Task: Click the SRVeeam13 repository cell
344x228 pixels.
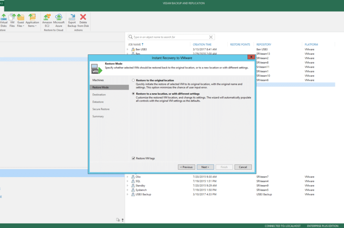Action: (263, 53)
